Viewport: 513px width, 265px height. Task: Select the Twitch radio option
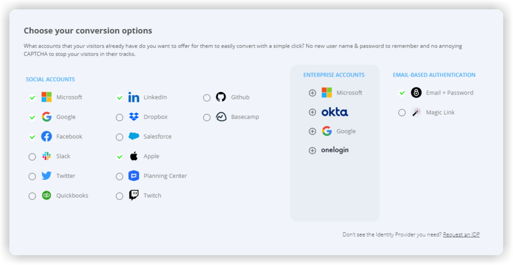(x=119, y=196)
